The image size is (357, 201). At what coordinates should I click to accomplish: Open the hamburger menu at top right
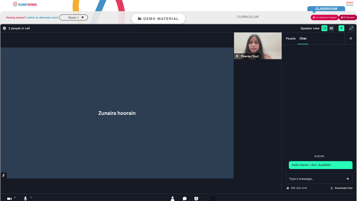350,4
